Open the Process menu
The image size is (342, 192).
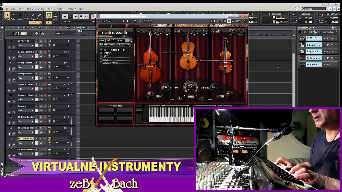click(x=40, y=9)
